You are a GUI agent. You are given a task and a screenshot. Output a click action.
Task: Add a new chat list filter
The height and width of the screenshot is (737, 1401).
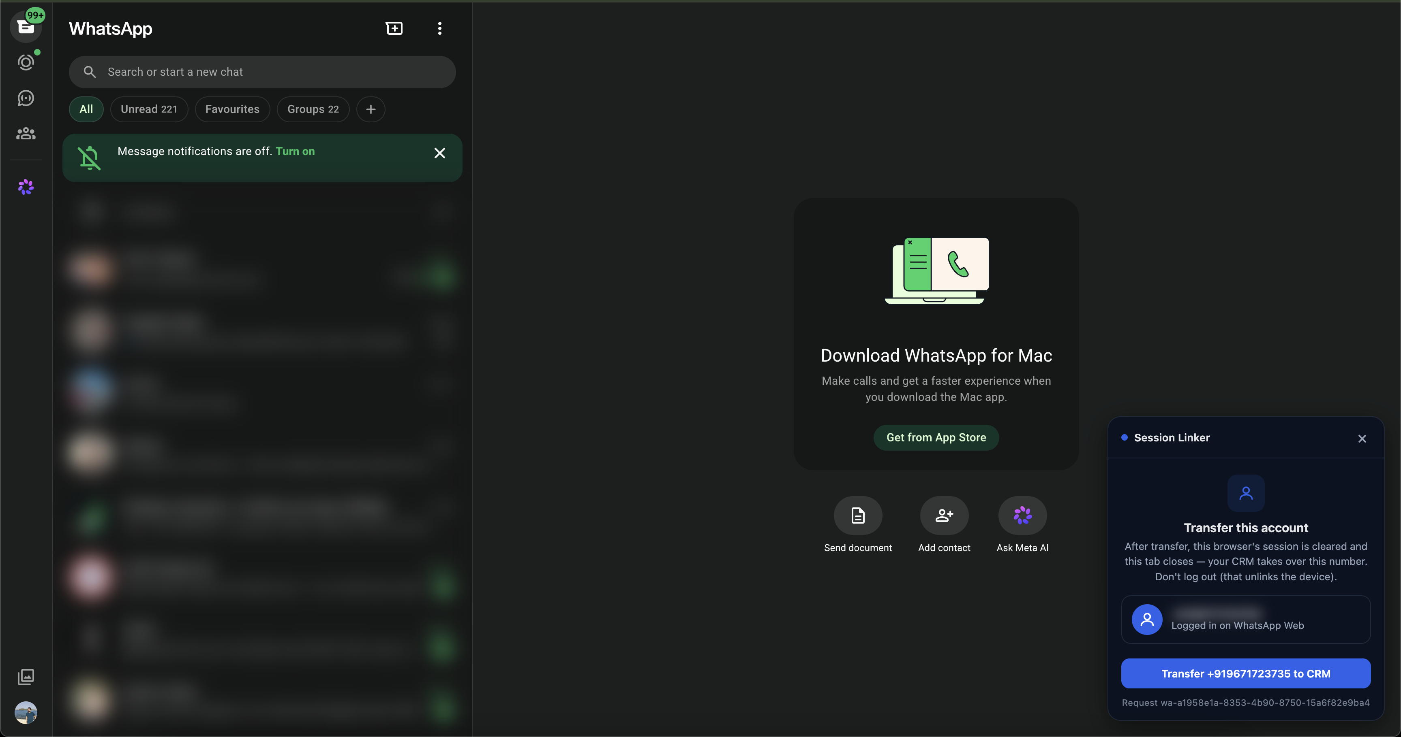tap(371, 109)
